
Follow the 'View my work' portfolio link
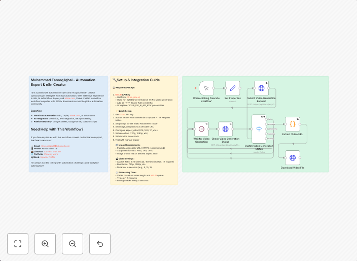[51, 154]
